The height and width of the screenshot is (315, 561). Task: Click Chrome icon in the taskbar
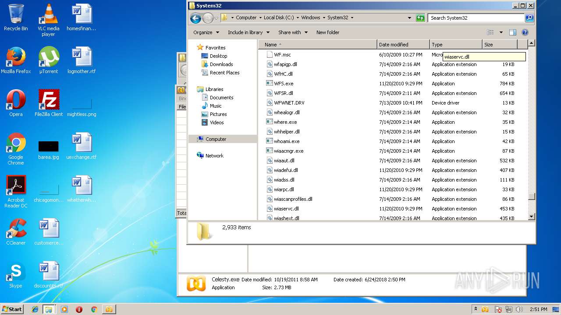pyautogui.click(x=94, y=309)
